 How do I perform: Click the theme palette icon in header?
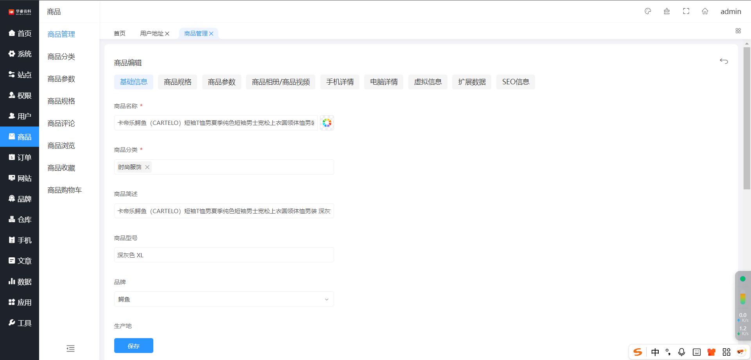pyautogui.click(x=648, y=11)
